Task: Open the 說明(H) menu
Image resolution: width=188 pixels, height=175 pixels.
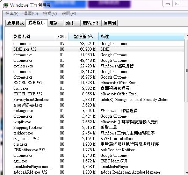Action: (69, 14)
